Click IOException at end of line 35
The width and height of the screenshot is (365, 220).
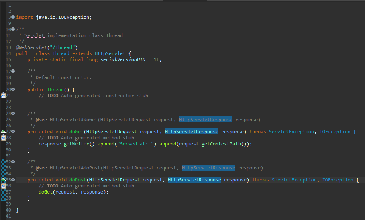[x=338, y=180]
